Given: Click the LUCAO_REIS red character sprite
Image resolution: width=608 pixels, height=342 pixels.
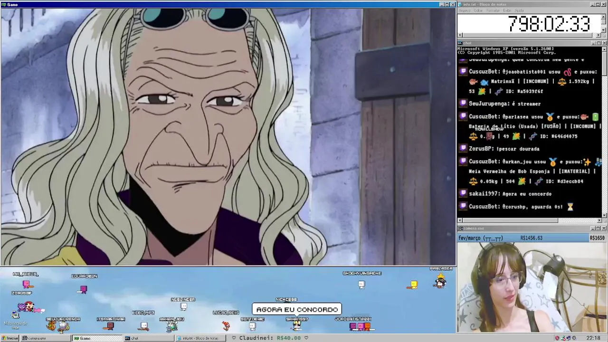Looking at the screenshot, I should (x=226, y=325).
